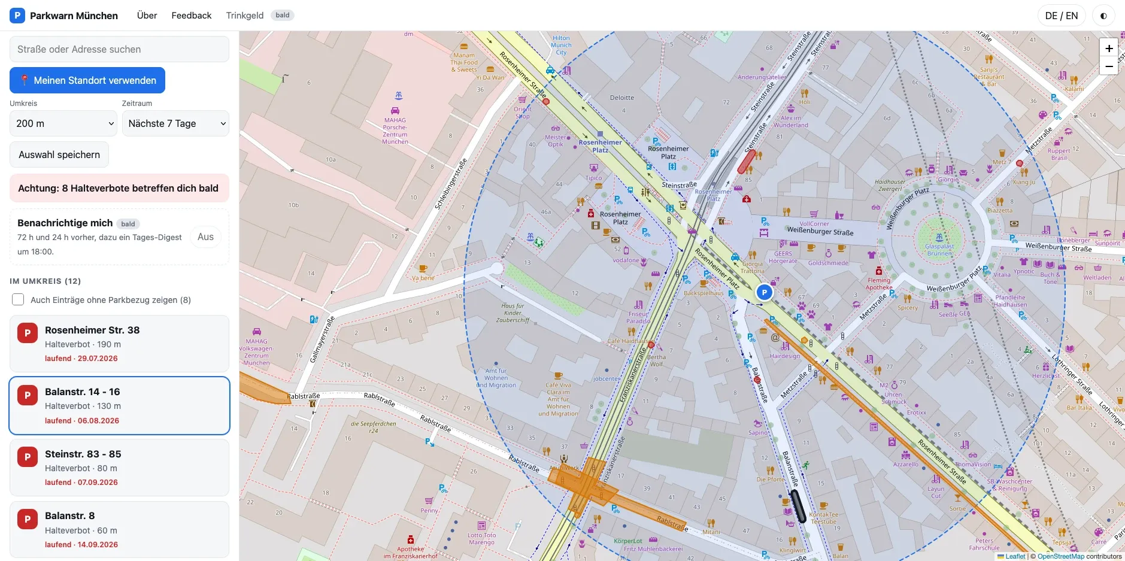Image resolution: width=1125 pixels, height=561 pixels.
Task: Zoom in on the map
Action: coord(1109,48)
